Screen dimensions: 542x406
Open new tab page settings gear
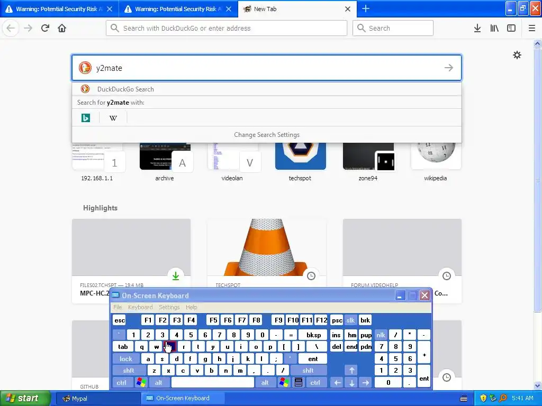[x=517, y=55]
